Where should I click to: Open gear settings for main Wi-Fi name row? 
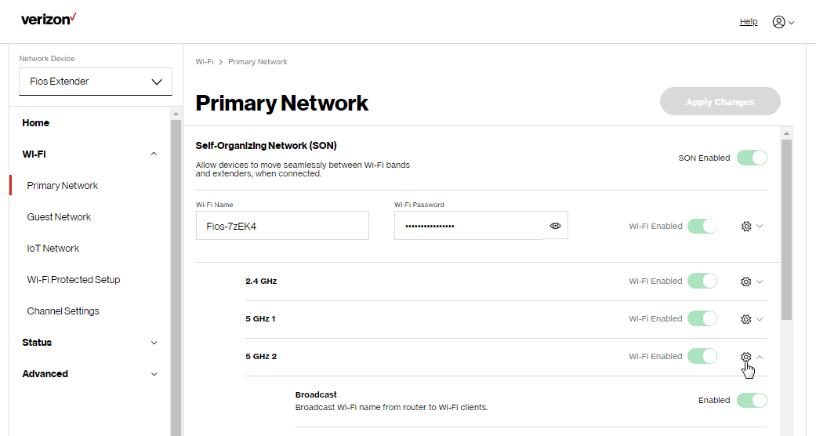pyautogui.click(x=751, y=226)
